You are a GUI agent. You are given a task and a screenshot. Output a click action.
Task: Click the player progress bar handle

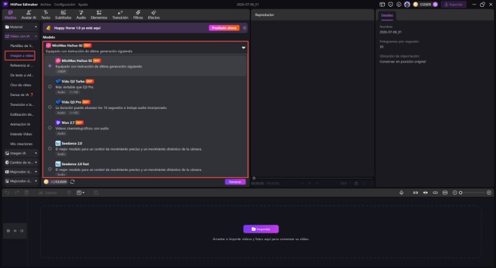tap(254, 178)
